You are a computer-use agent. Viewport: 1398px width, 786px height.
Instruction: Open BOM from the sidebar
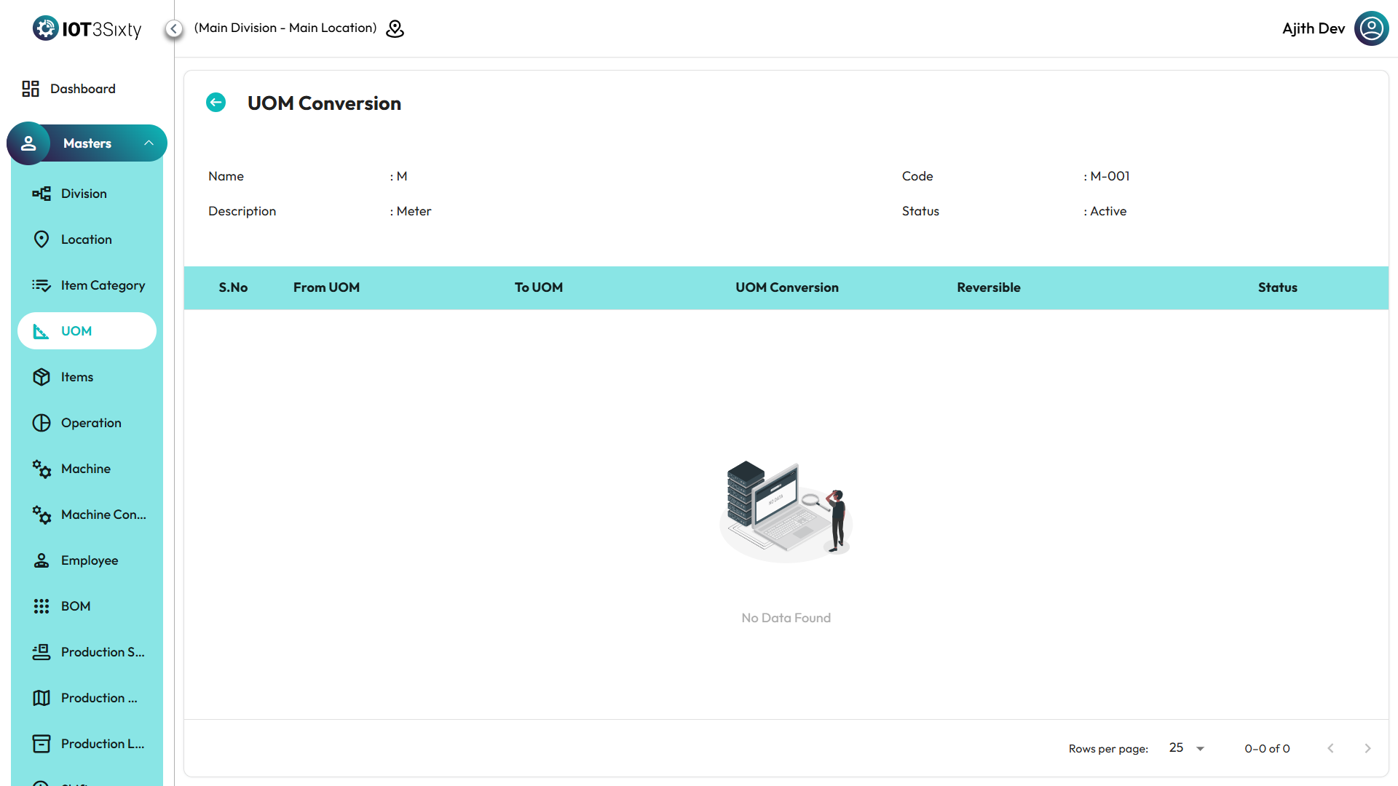click(x=76, y=606)
